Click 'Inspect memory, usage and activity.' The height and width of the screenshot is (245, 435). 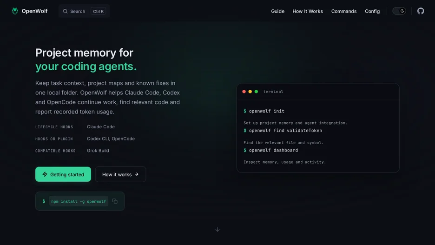(284, 162)
